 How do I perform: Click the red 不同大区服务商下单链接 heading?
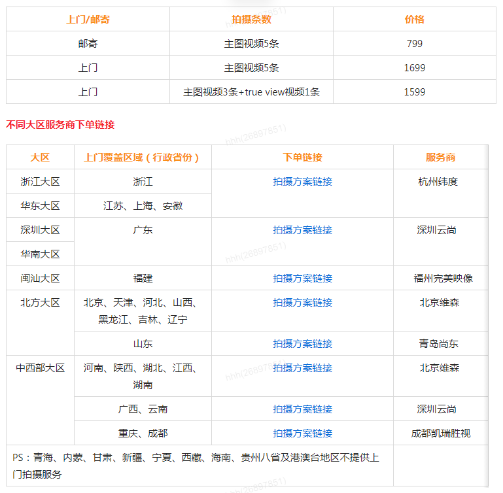(60, 124)
